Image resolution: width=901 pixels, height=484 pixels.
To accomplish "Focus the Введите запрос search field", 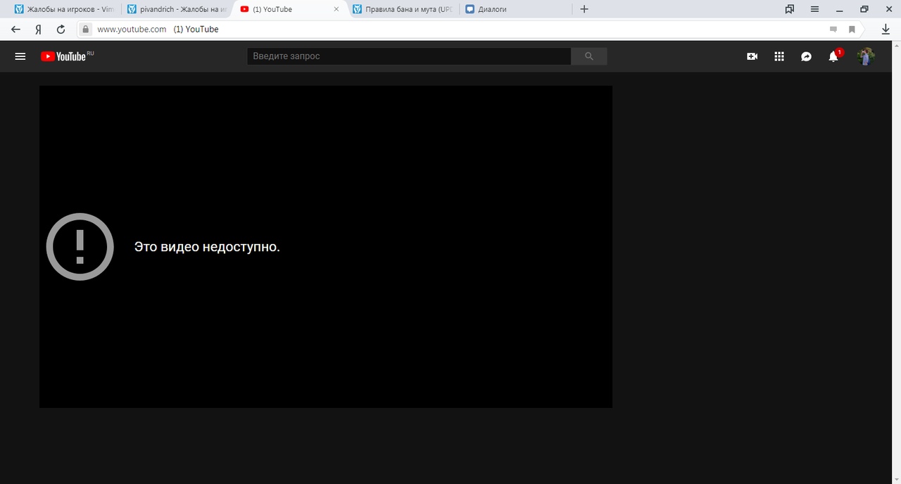I will tap(408, 56).
